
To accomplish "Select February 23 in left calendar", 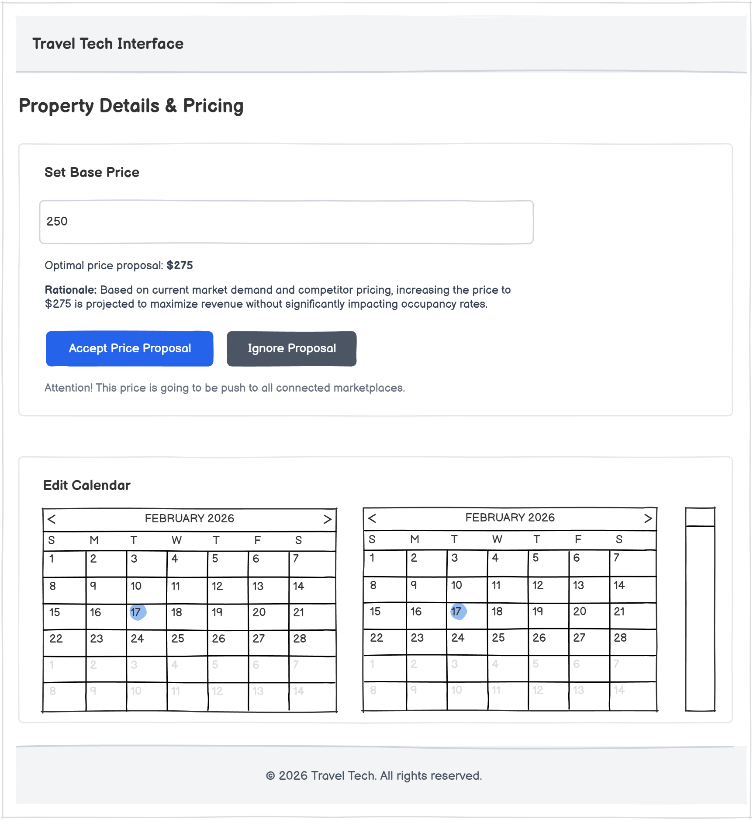I will pos(106,643).
